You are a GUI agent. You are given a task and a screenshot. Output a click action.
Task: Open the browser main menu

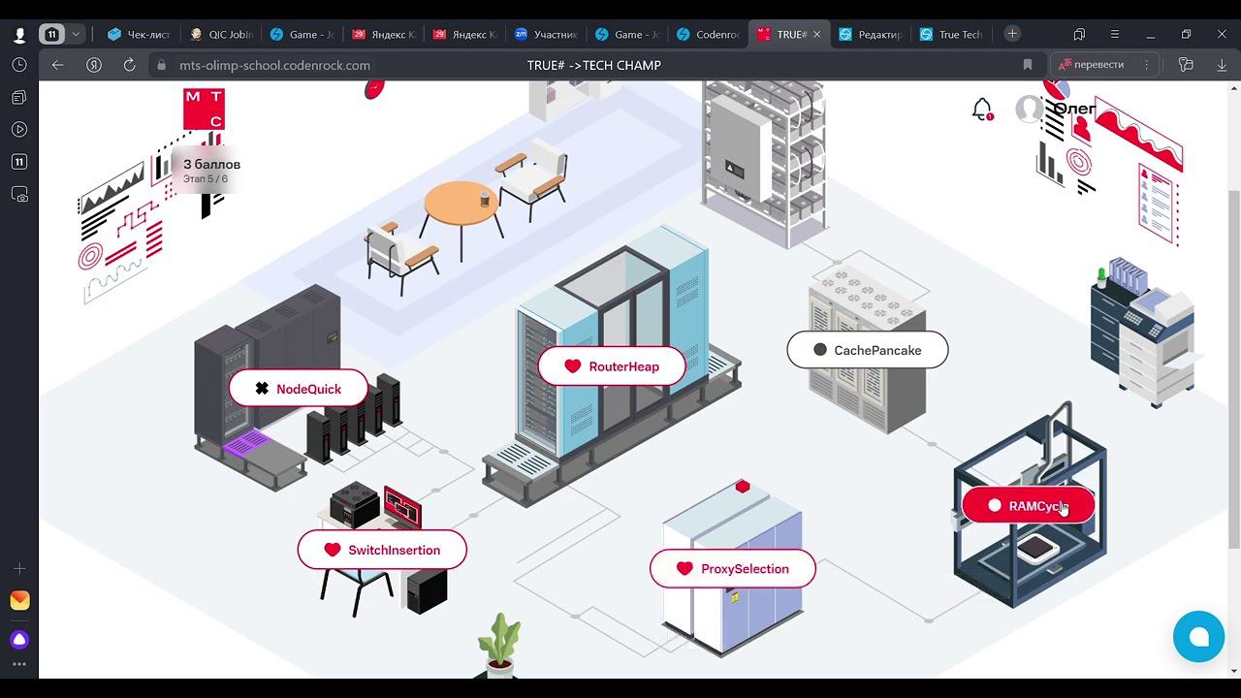(x=1115, y=34)
